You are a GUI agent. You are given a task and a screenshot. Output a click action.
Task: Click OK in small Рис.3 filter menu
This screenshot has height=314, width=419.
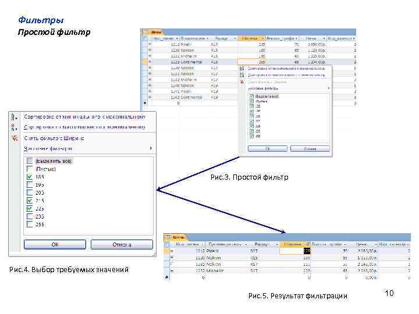tap(268, 149)
